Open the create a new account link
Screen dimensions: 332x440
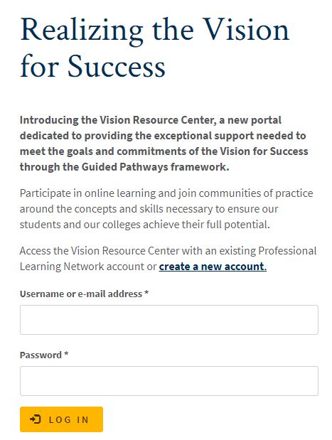pyautogui.click(x=213, y=267)
